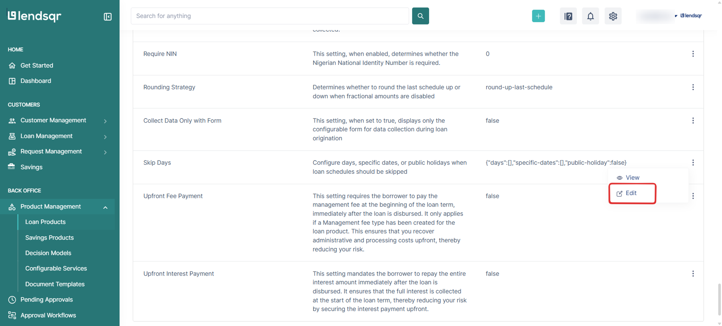Expand the Request Management submenu
The image size is (722, 326).
click(x=105, y=152)
